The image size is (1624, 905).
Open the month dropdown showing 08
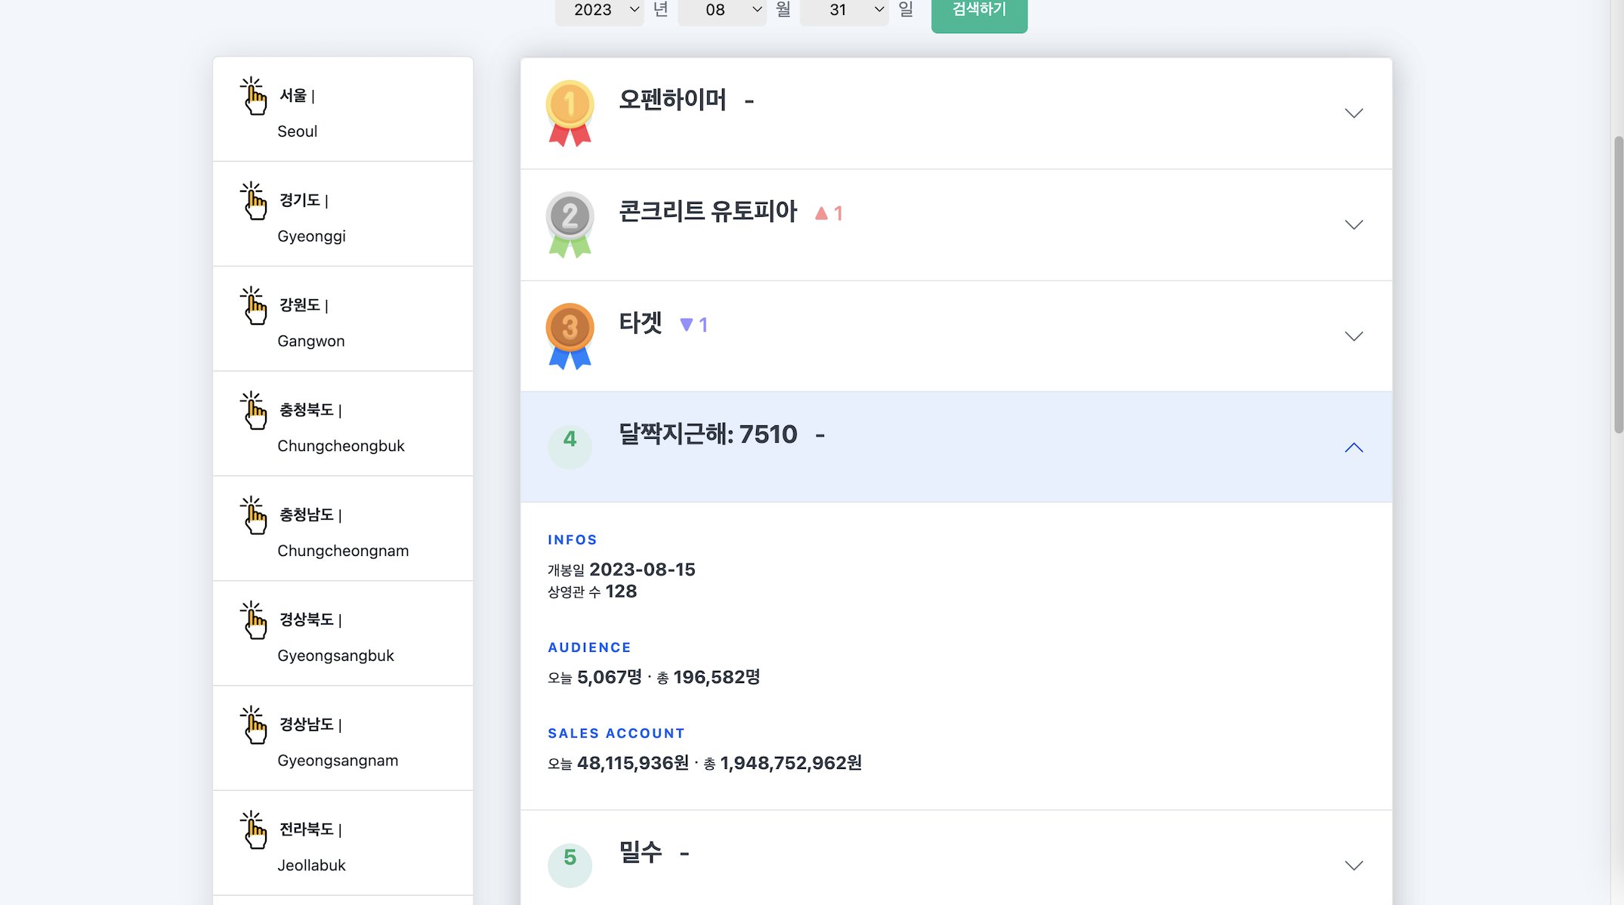pos(722,11)
